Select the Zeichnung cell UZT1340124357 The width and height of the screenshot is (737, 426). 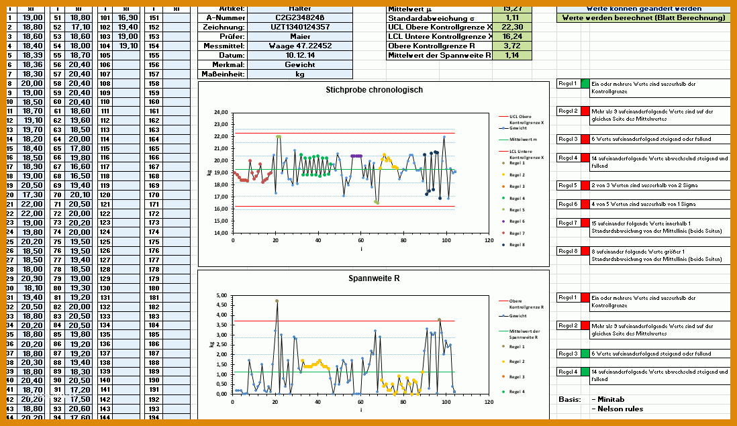(300, 28)
